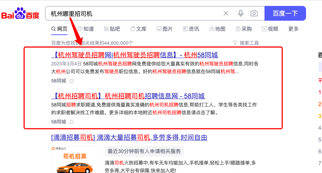The width and height of the screenshot is (322, 173).
Task: Open the 文库 tab
Action: (x=139, y=29)
